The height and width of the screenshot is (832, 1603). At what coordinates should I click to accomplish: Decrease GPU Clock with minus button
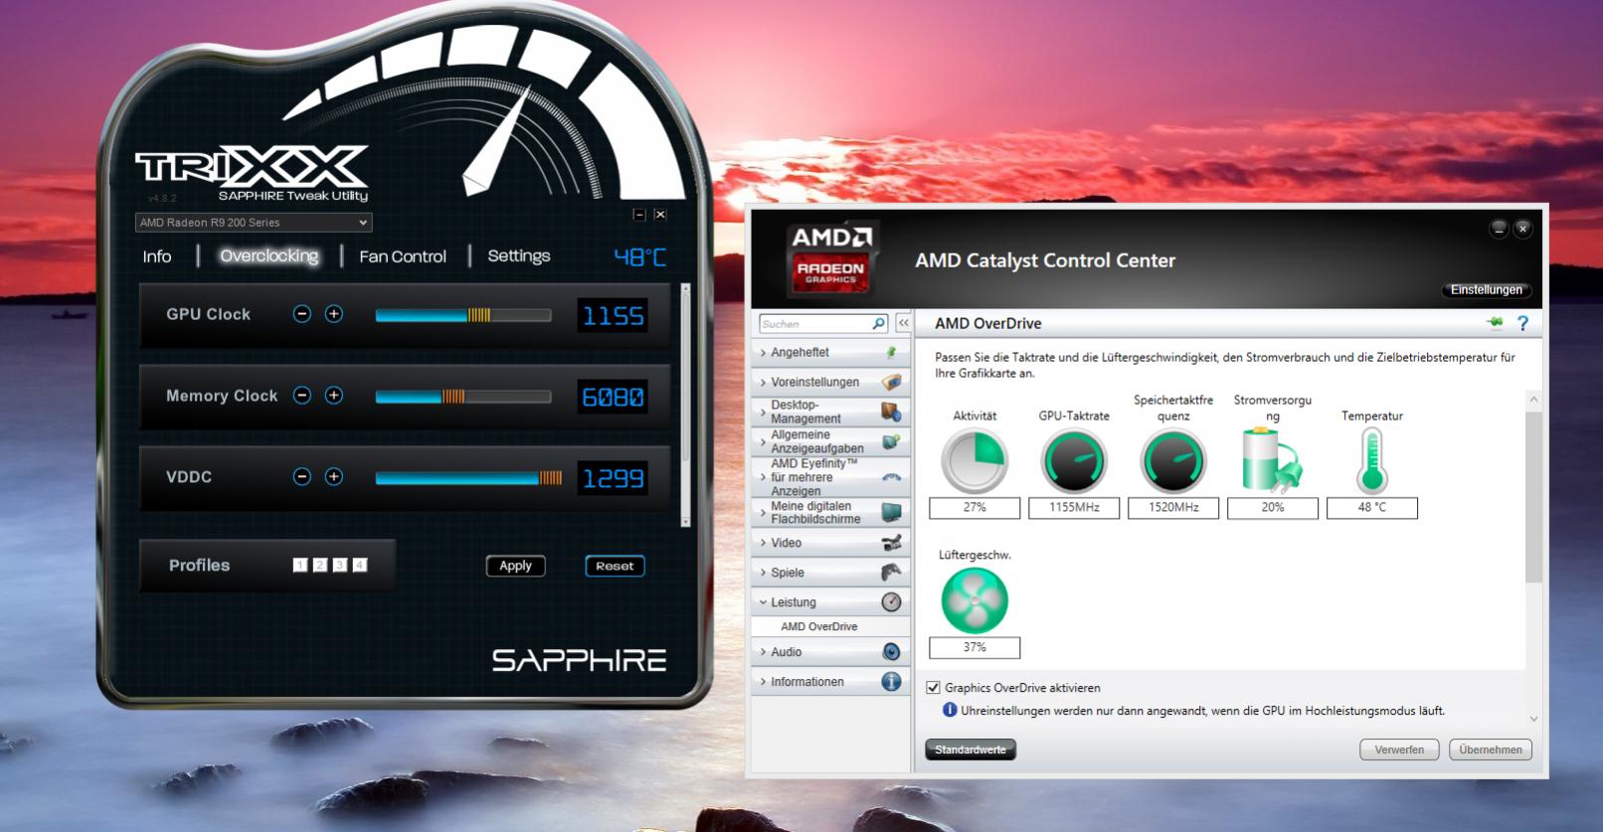[302, 314]
